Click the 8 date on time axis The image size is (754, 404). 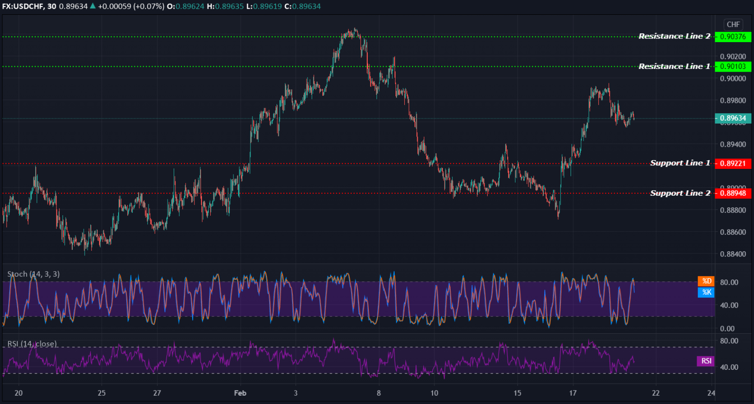click(378, 393)
